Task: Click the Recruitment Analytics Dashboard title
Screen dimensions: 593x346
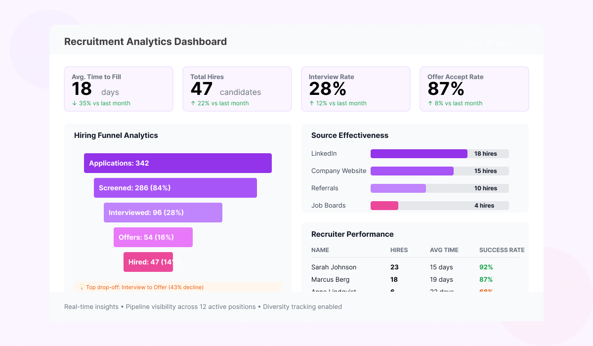Action: (146, 42)
